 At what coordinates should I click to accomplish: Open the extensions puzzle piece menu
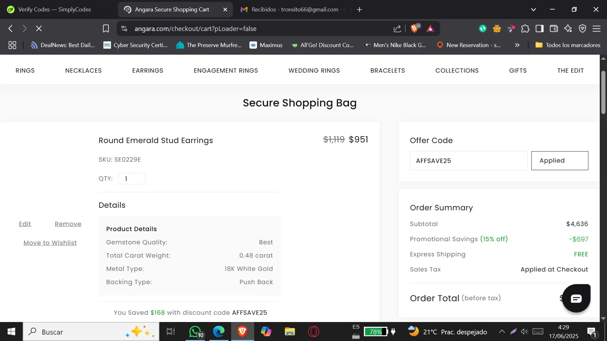[525, 29]
